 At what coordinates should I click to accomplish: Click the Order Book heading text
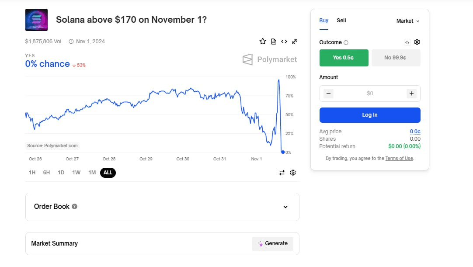pyautogui.click(x=52, y=206)
